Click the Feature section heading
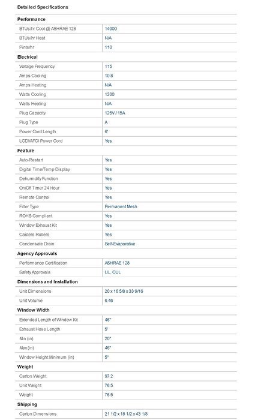The image size is (264, 420). click(x=25, y=151)
